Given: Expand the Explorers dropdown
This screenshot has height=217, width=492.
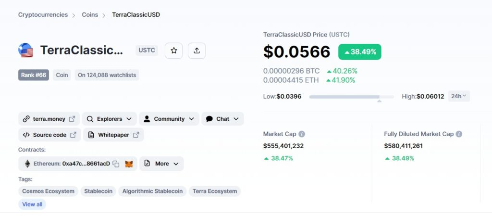Looking at the screenshot, I should 109,119.
